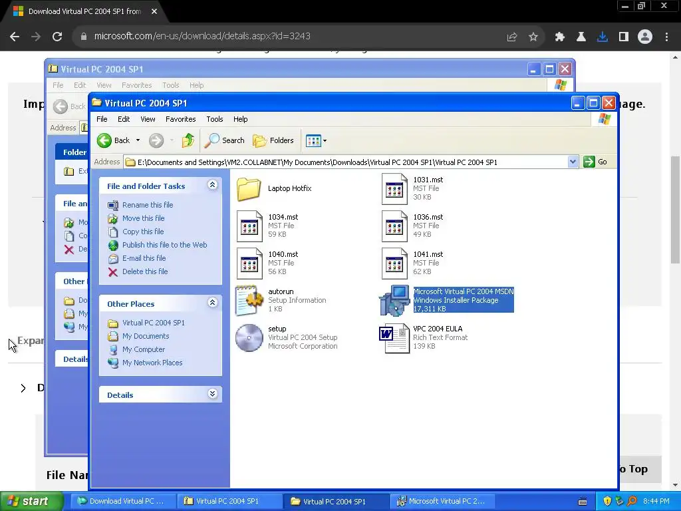Go to Virtual PC 2004 SP1 in Other Places

click(x=154, y=323)
